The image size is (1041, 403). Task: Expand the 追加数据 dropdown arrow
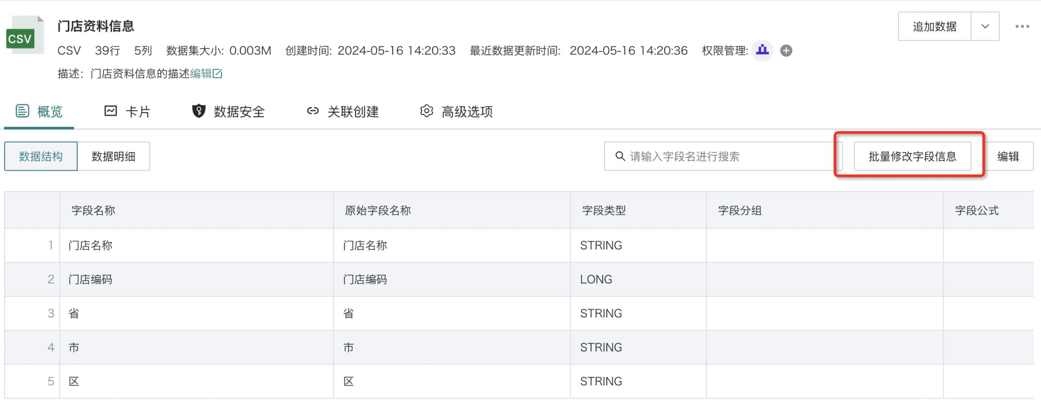coord(985,27)
